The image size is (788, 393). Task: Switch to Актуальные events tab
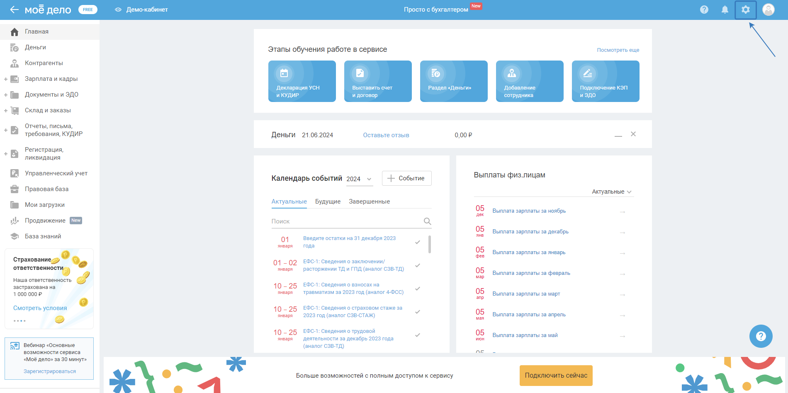tap(289, 201)
